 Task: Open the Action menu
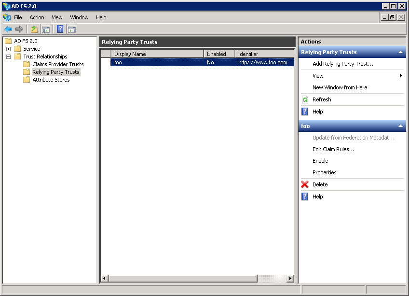coord(37,17)
